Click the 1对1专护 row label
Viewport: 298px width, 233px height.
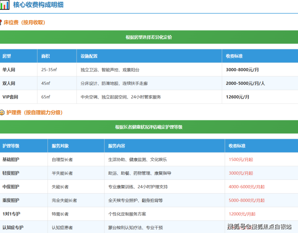point(11,214)
